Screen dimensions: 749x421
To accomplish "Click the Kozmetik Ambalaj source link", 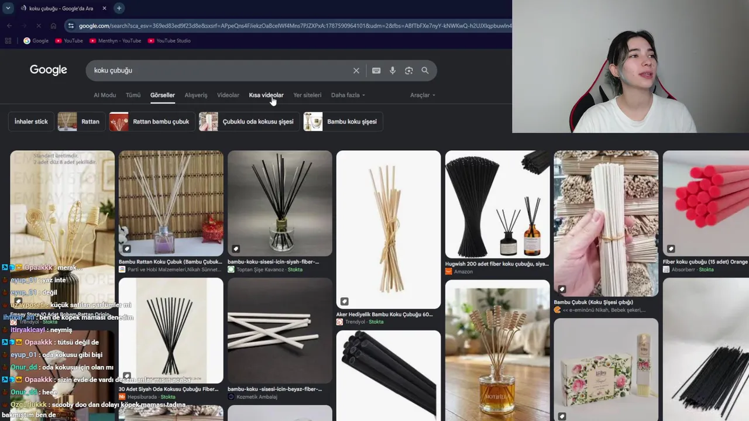I will tap(253, 397).
